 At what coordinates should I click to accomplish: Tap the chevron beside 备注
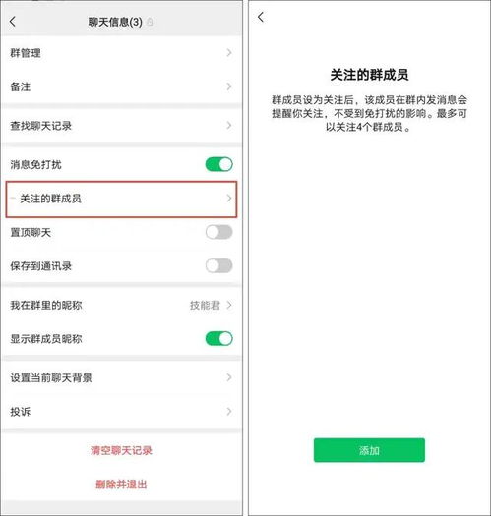(x=229, y=86)
